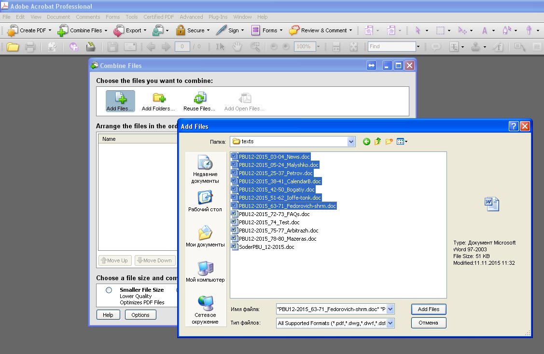Click Review & Comment toolbar icon

coord(294,30)
